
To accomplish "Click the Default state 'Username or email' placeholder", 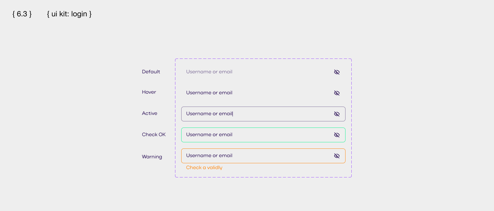I will (209, 72).
